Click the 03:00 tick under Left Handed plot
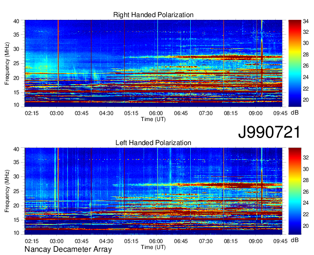Screen dimensions: 314x255 click(x=57, y=241)
